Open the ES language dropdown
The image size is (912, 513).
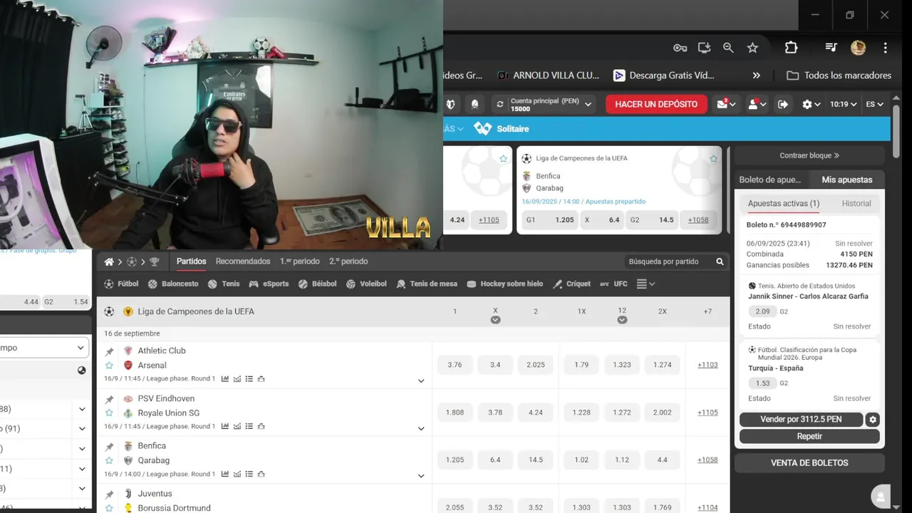click(x=874, y=104)
